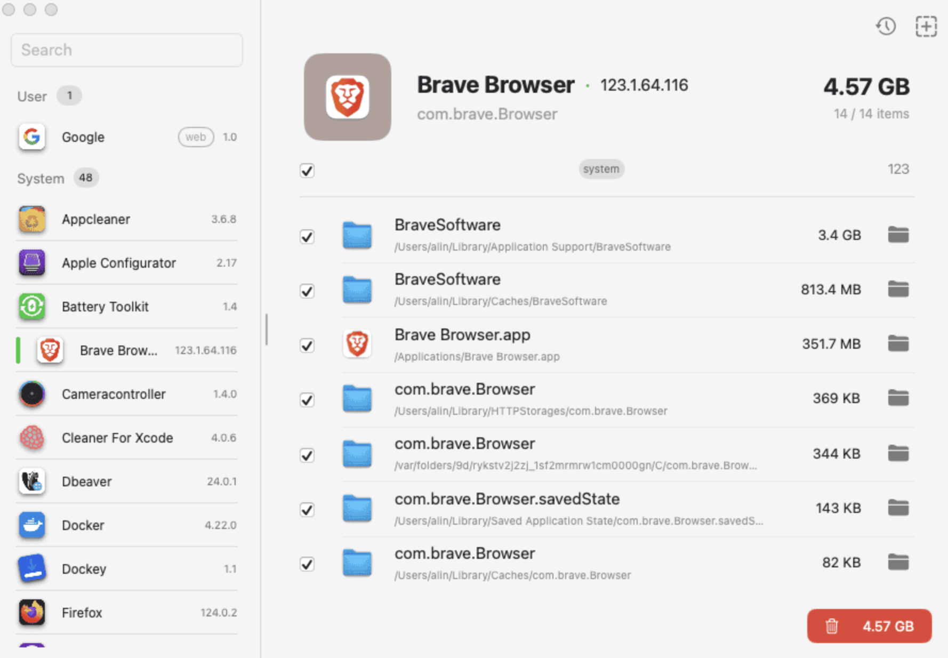This screenshot has width=948, height=658.
Task: Click blue folder icon of savedState row
Action: (x=357, y=508)
